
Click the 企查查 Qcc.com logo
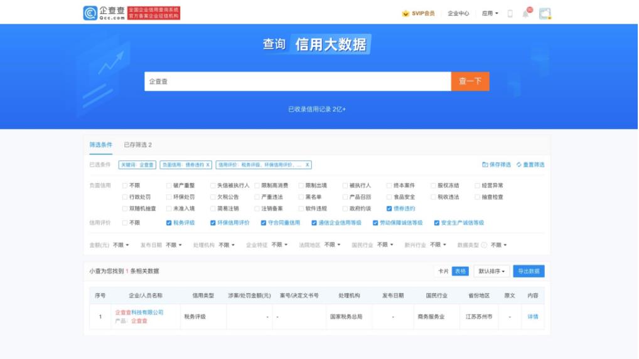point(104,13)
